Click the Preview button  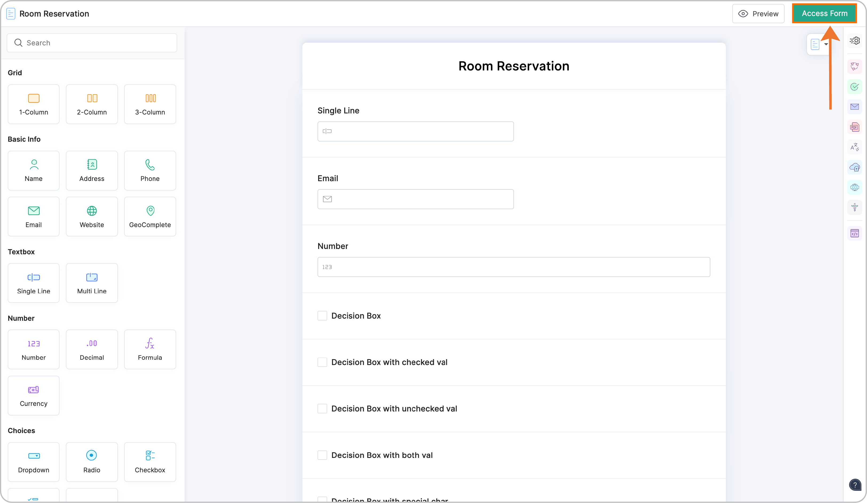point(758,14)
